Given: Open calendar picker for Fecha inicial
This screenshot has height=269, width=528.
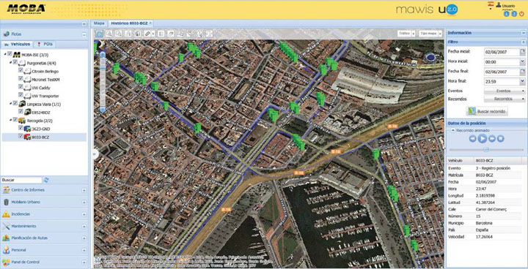Looking at the screenshot, I should pos(522,52).
